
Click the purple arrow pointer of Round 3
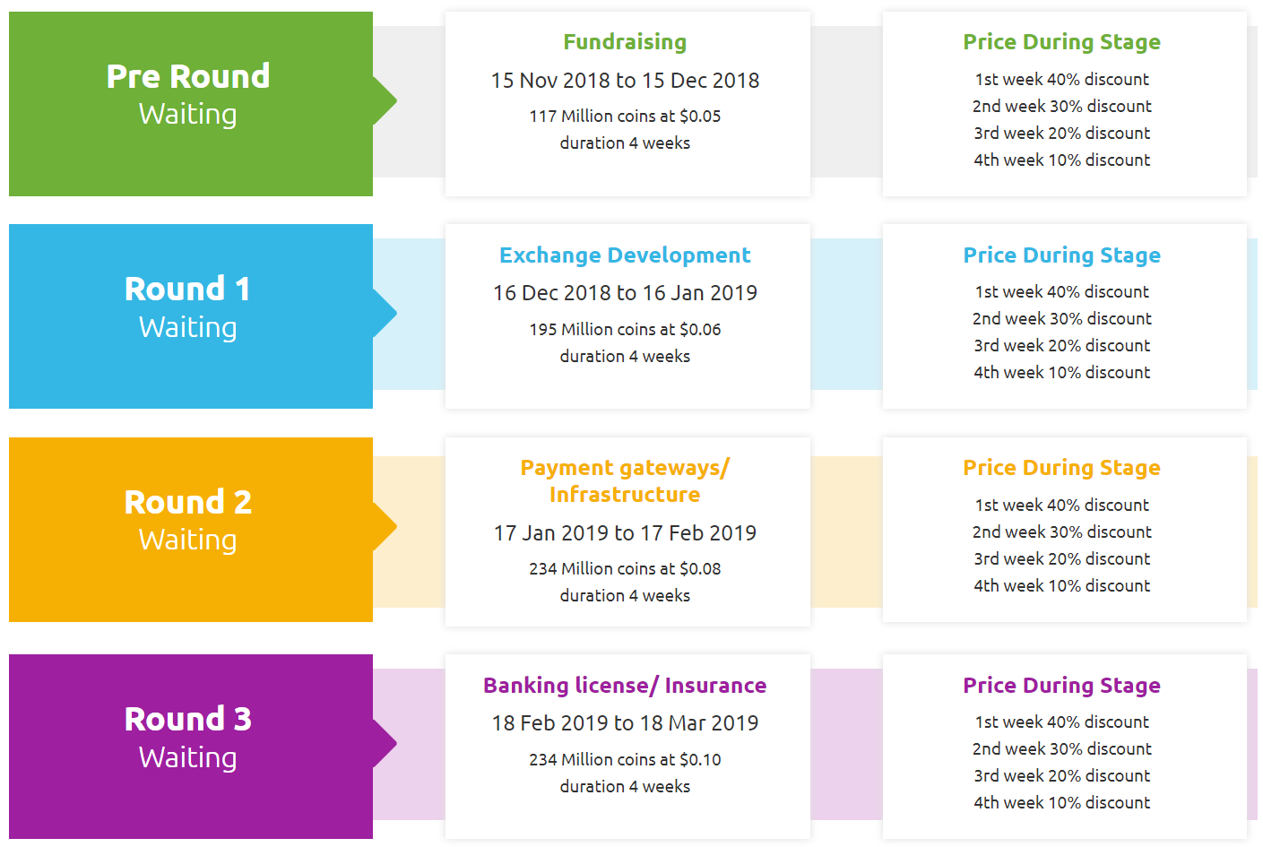point(385,743)
